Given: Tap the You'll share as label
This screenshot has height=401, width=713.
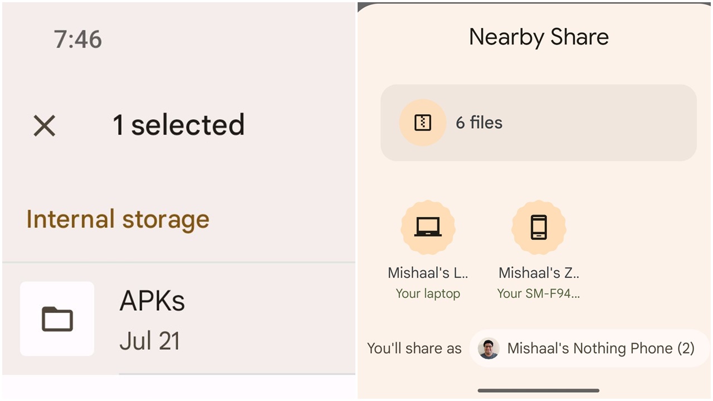Looking at the screenshot, I should point(414,348).
